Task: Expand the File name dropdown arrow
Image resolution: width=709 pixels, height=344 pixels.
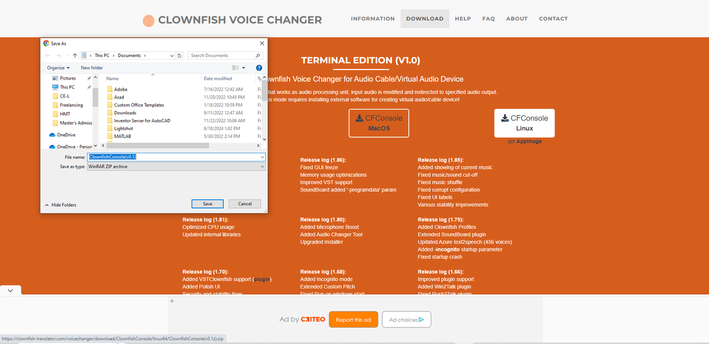Action: (262, 157)
